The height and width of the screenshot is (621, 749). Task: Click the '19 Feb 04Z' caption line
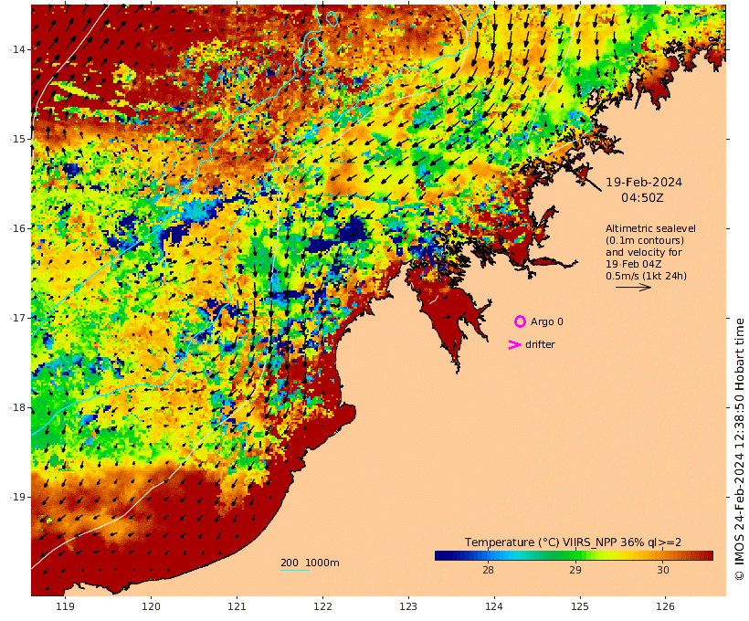pyautogui.click(x=633, y=264)
